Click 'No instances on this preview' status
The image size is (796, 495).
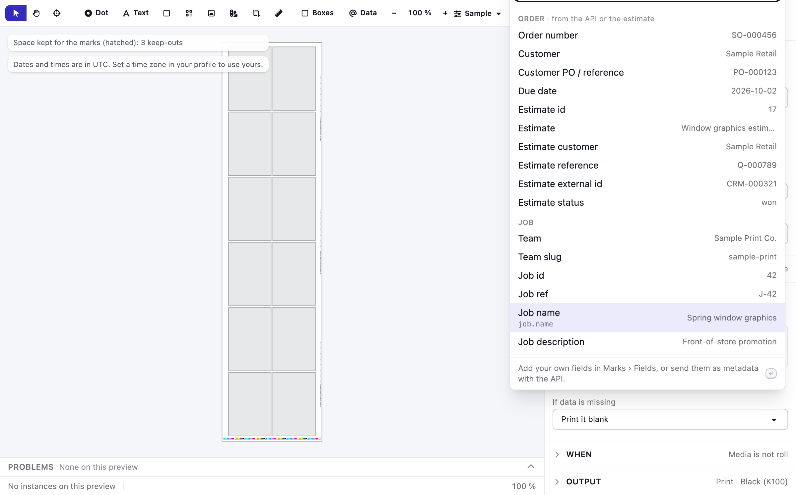pyautogui.click(x=62, y=486)
